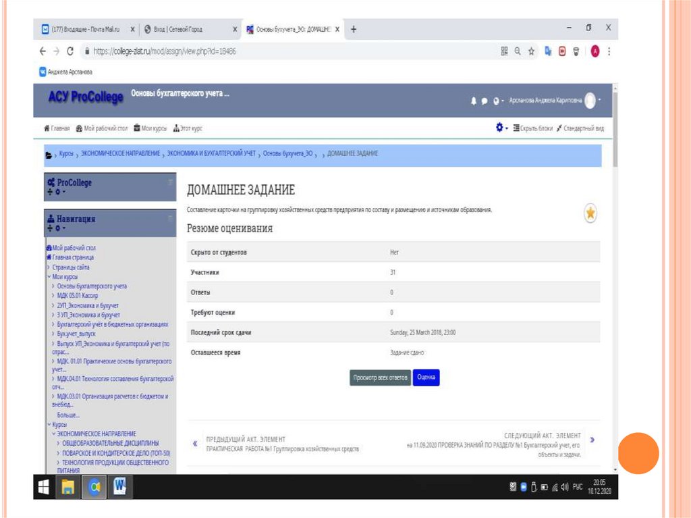Click the blue Оценка button
The width and height of the screenshot is (691, 518).
pos(426,378)
